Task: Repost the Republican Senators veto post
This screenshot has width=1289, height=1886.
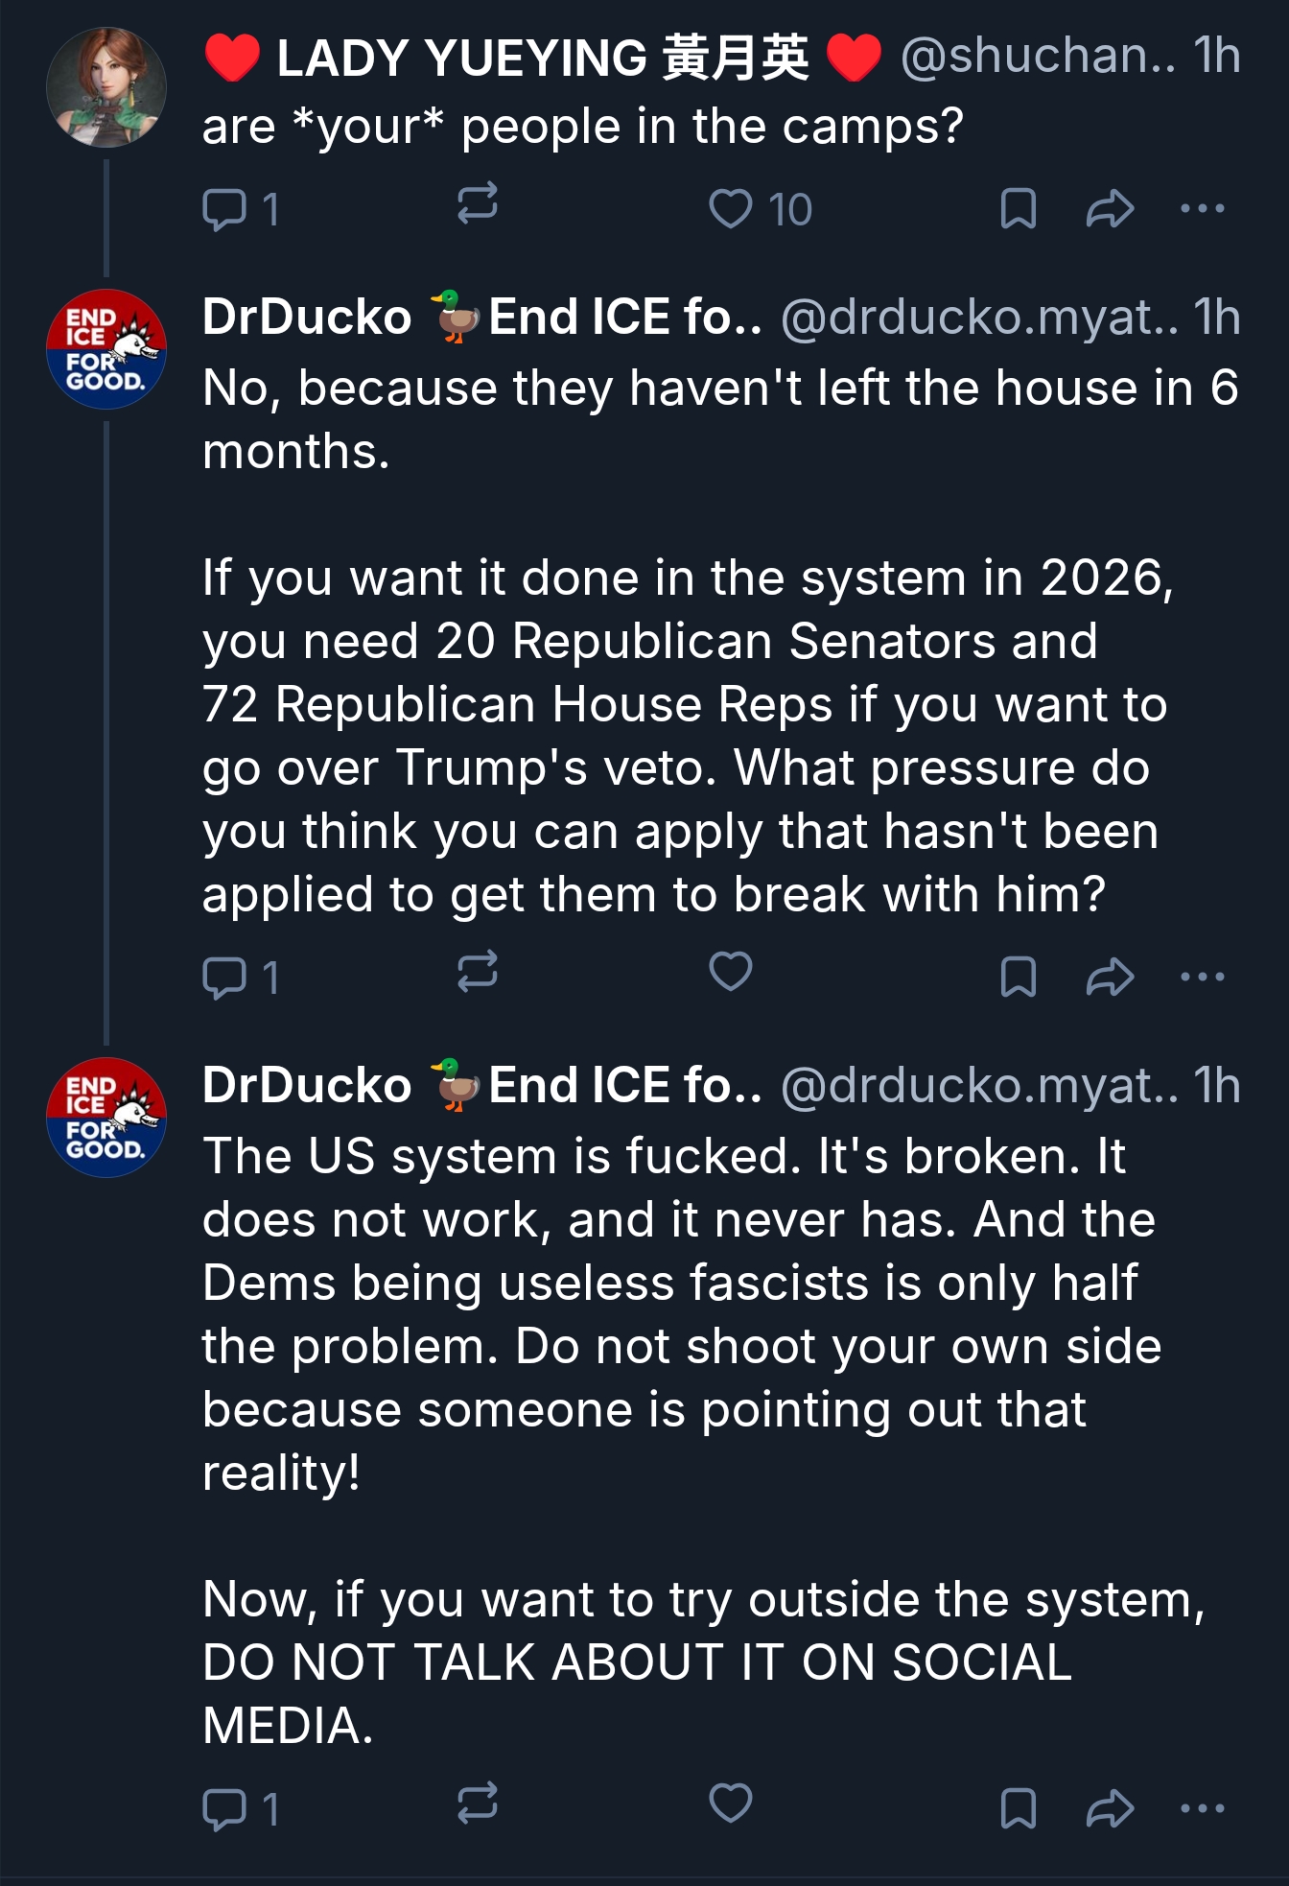Action: [477, 972]
